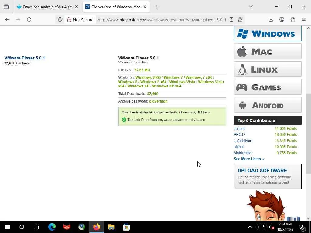
Task: Select the Total Downloads 32,460 value
Action: 152,94
